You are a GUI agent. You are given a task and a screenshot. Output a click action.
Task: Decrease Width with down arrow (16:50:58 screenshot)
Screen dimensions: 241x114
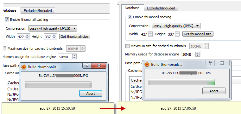27,38
